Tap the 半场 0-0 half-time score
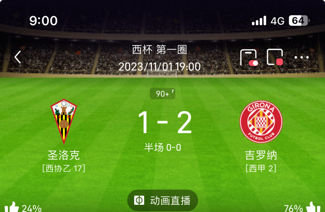This screenshot has width=325, height=212. [163, 148]
